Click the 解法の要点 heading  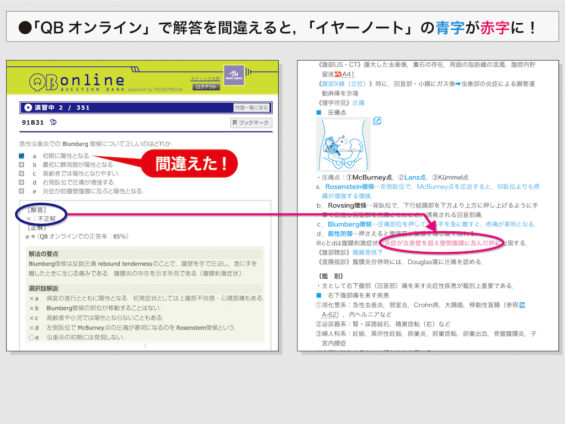[x=43, y=254]
